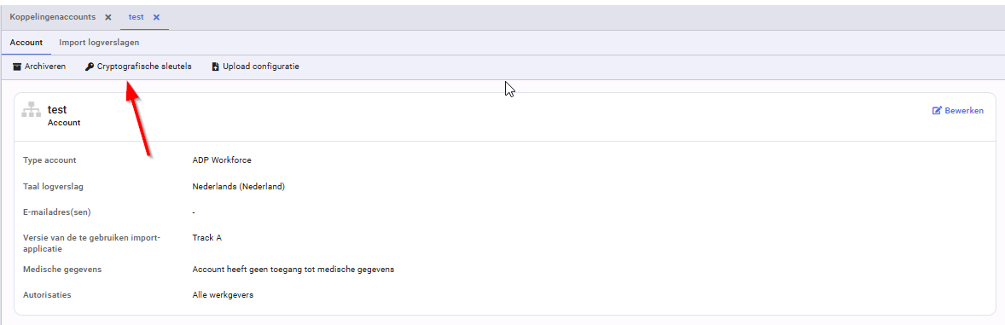Close the test tab
Screen dimensions: 1005x325
[x=156, y=17]
